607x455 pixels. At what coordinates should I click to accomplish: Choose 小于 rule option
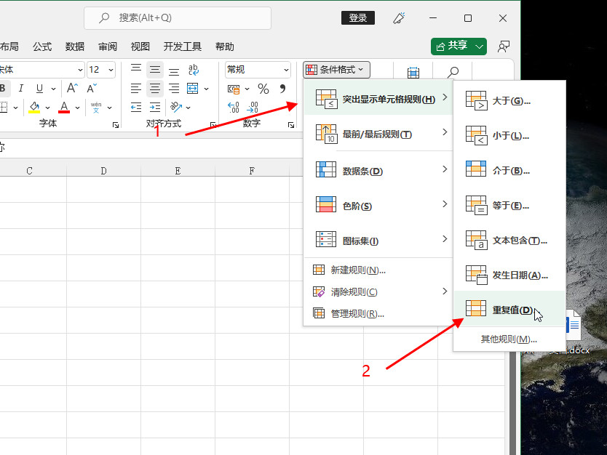point(509,135)
